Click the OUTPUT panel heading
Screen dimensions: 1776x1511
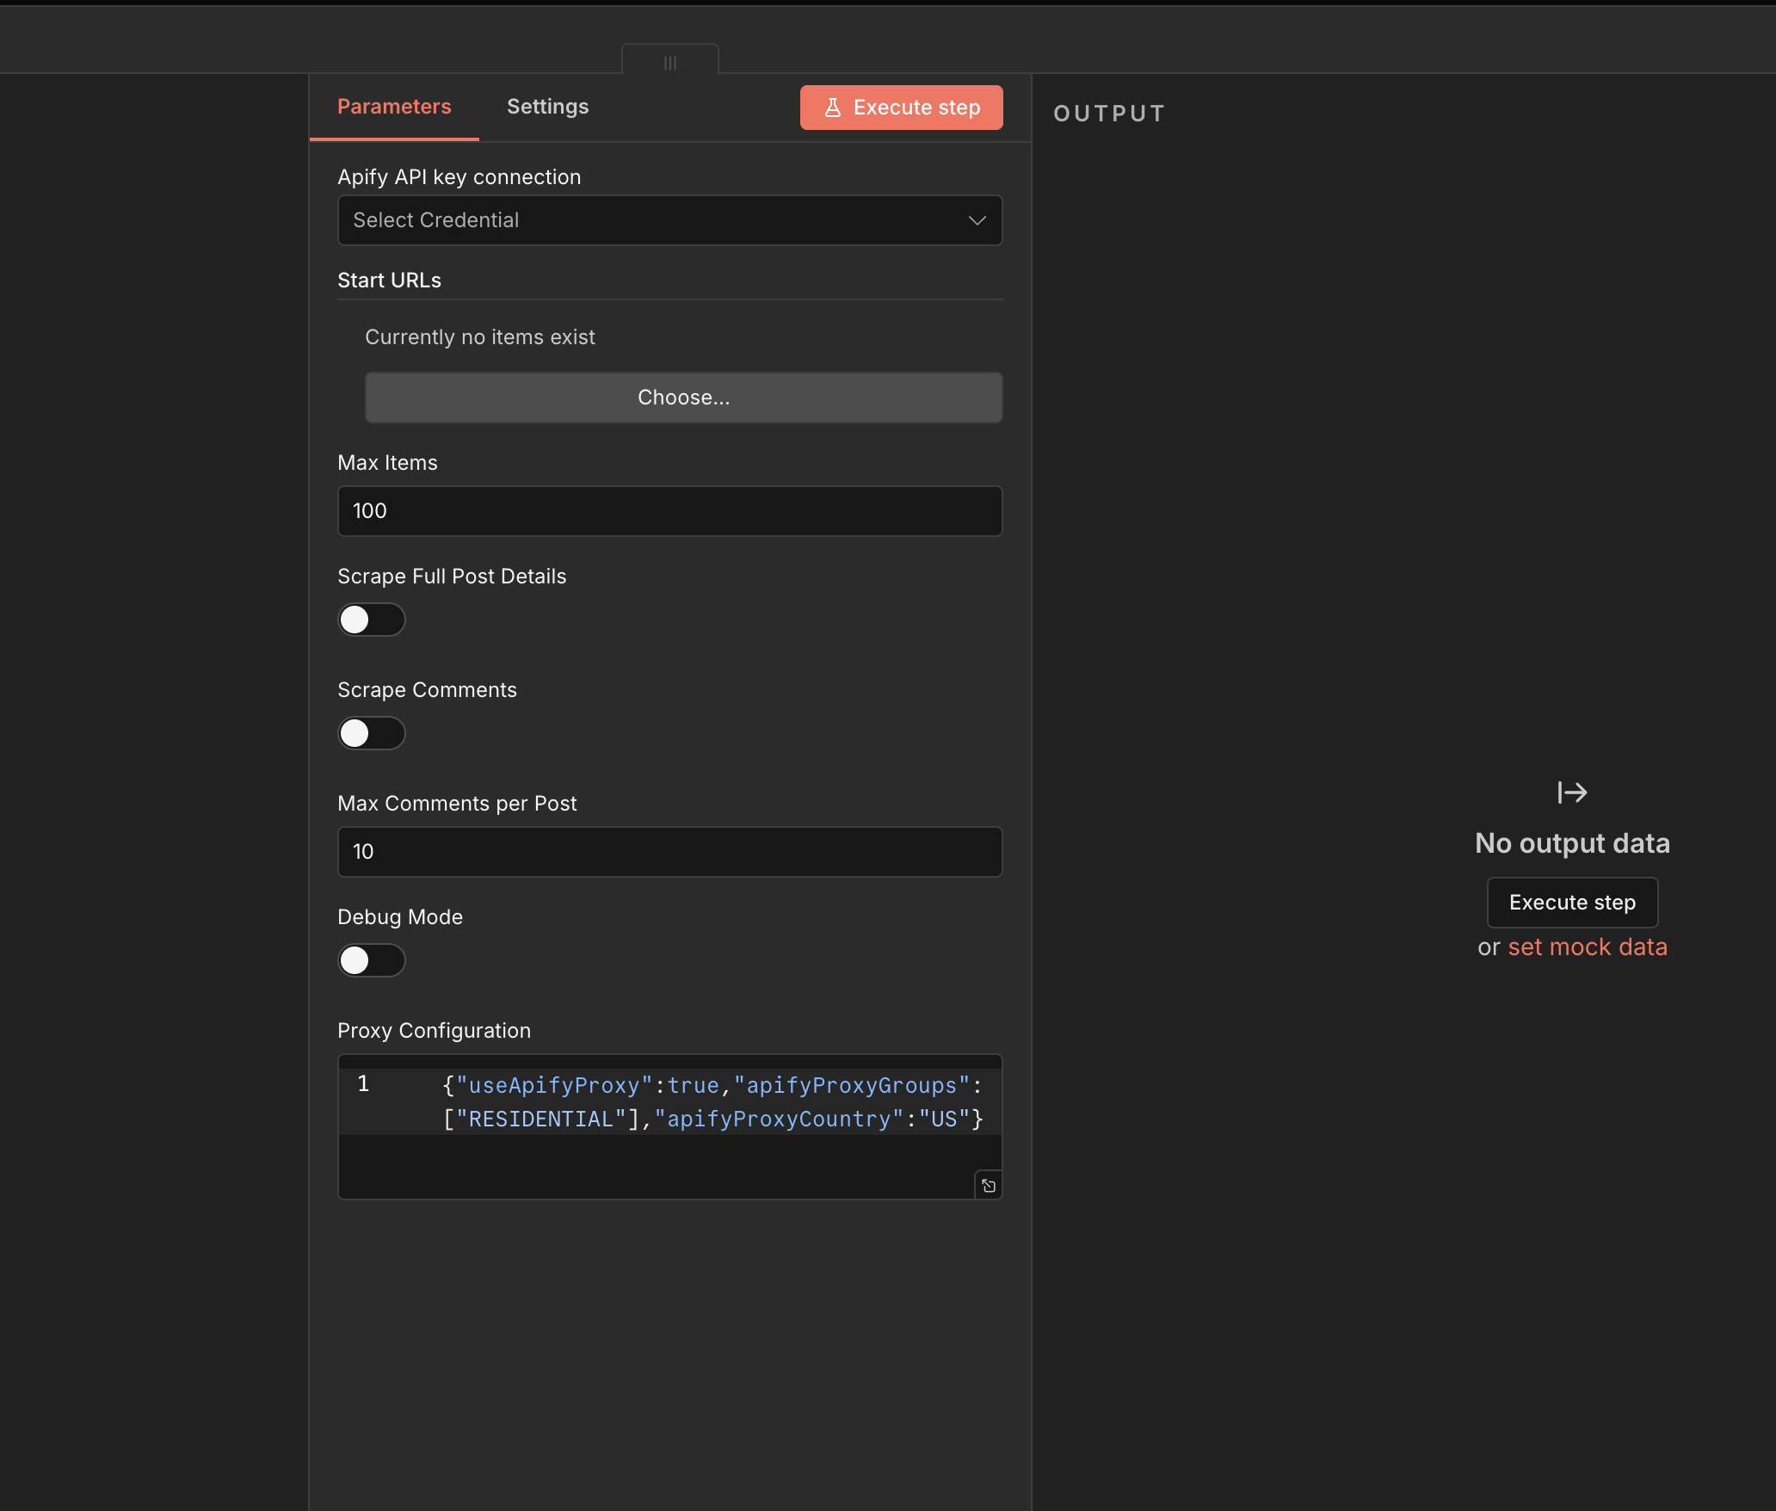(1109, 114)
